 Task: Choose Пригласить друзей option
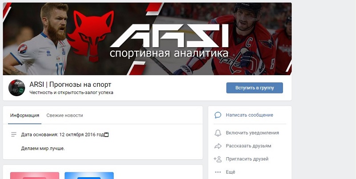[247, 159]
